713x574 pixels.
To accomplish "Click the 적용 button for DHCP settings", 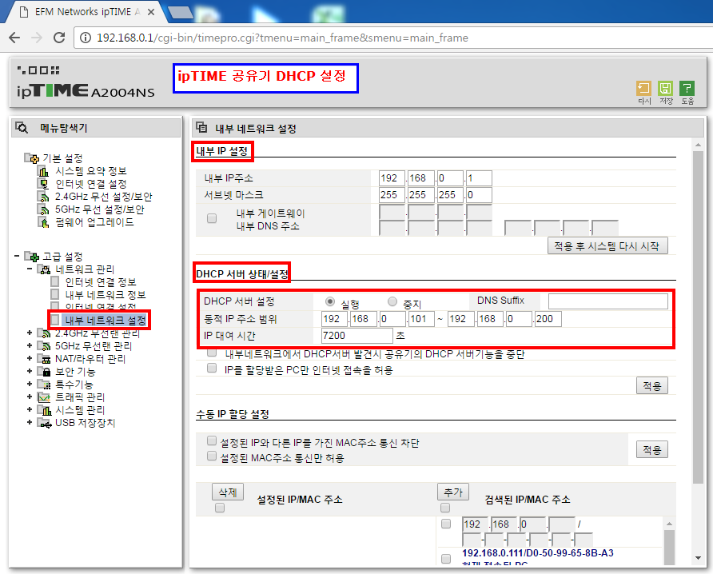I will click(652, 385).
